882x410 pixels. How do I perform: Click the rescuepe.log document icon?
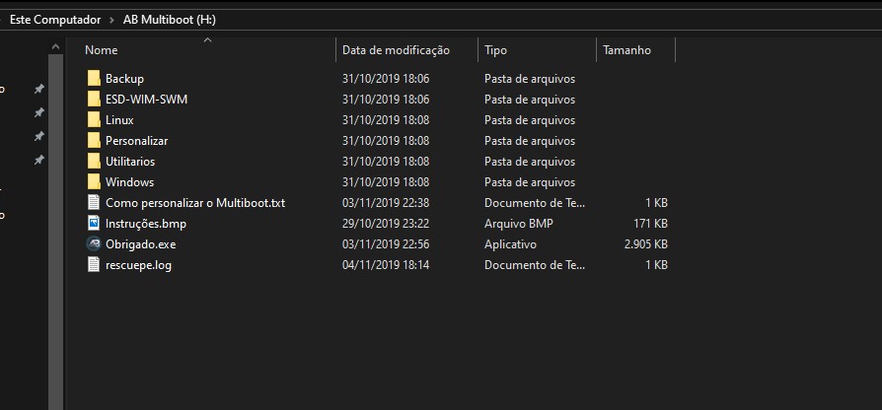(94, 264)
